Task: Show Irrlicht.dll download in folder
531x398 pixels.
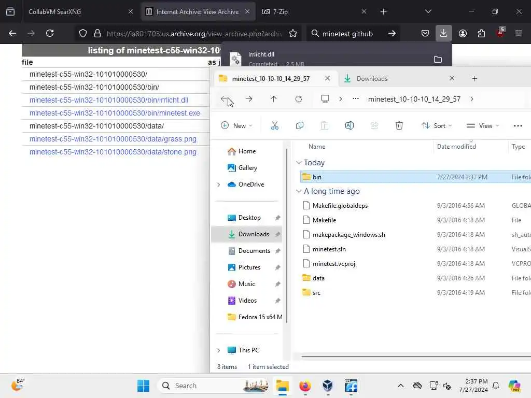Action: pyautogui.click(x=438, y=60)
